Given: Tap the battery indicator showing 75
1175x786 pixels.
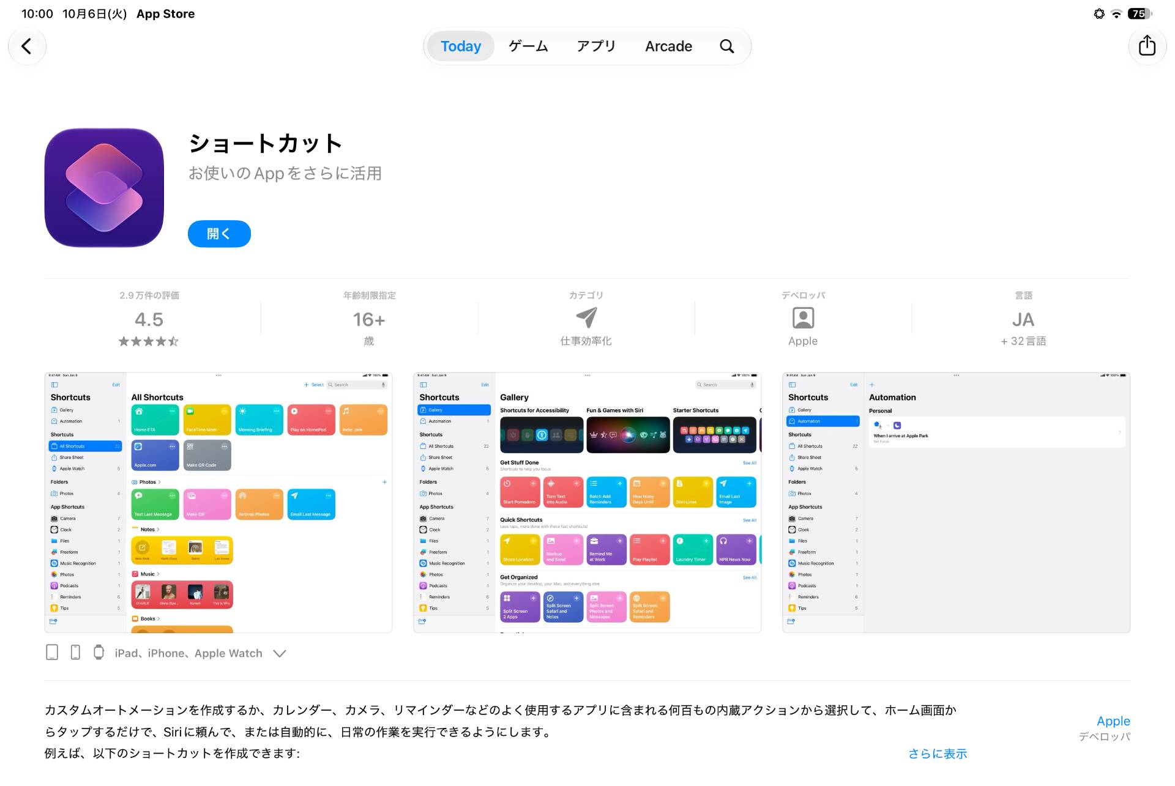Looking at the screenshot, I should [x=1140, y=13].
